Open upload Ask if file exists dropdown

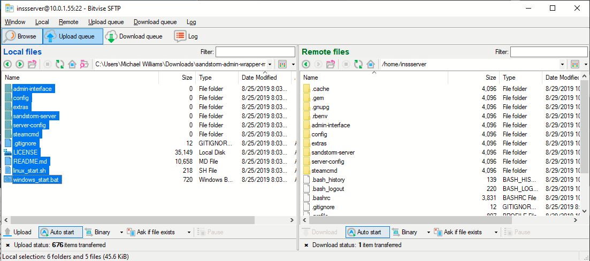(x=189, y=233)
